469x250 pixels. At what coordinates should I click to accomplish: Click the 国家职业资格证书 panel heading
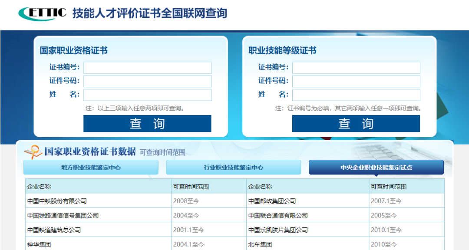tap(73, 50)
